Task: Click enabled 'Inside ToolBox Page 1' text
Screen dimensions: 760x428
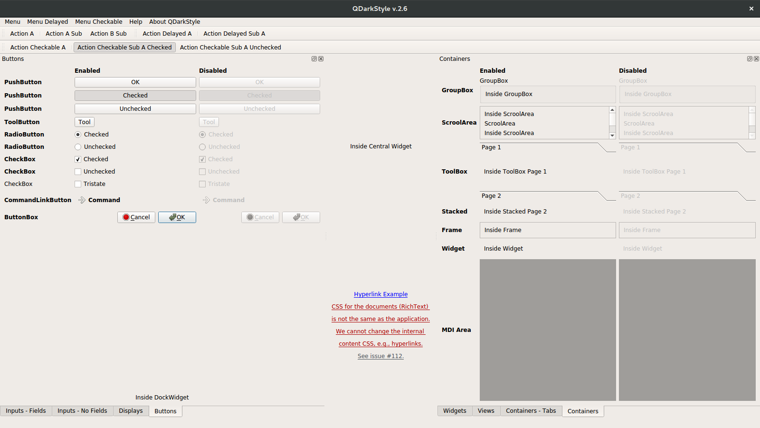Action: point(515,172)
